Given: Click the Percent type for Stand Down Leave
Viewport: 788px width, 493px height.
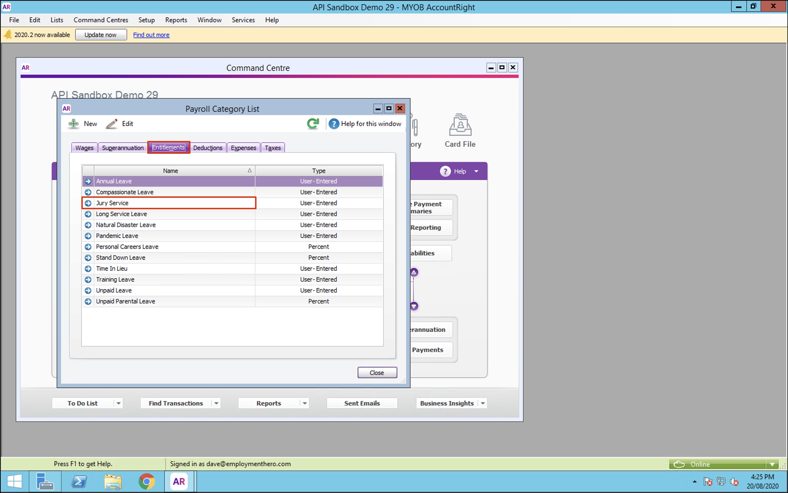Looking at the screenshot, I should click(x=318, y=258).
